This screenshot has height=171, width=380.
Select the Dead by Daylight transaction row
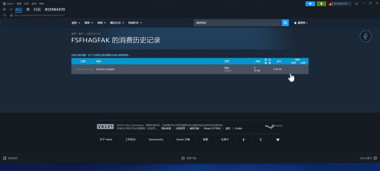pyautogui.click(x=190, y=69)
